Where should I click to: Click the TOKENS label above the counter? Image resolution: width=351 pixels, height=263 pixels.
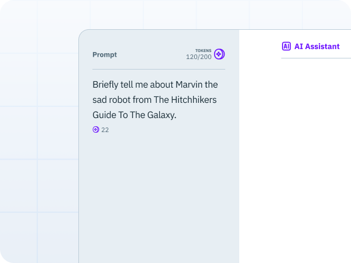203,50
